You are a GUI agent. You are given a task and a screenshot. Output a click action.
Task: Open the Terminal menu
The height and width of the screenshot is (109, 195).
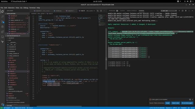tap(32, 8)
